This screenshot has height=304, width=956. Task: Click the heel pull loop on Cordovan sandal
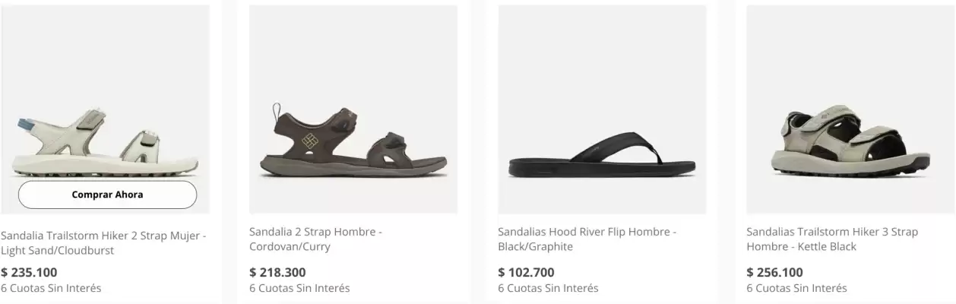click(277, 112)
